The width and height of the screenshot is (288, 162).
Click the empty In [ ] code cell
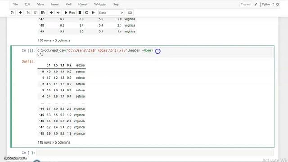pyautogui.click(x=154, y=153)
